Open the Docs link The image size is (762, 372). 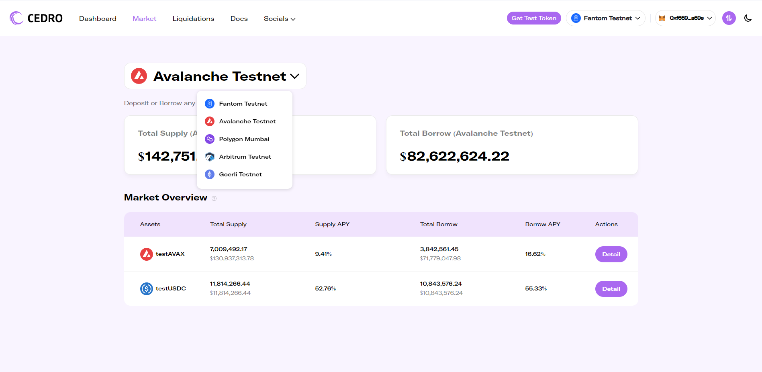[x=239, y=18]
